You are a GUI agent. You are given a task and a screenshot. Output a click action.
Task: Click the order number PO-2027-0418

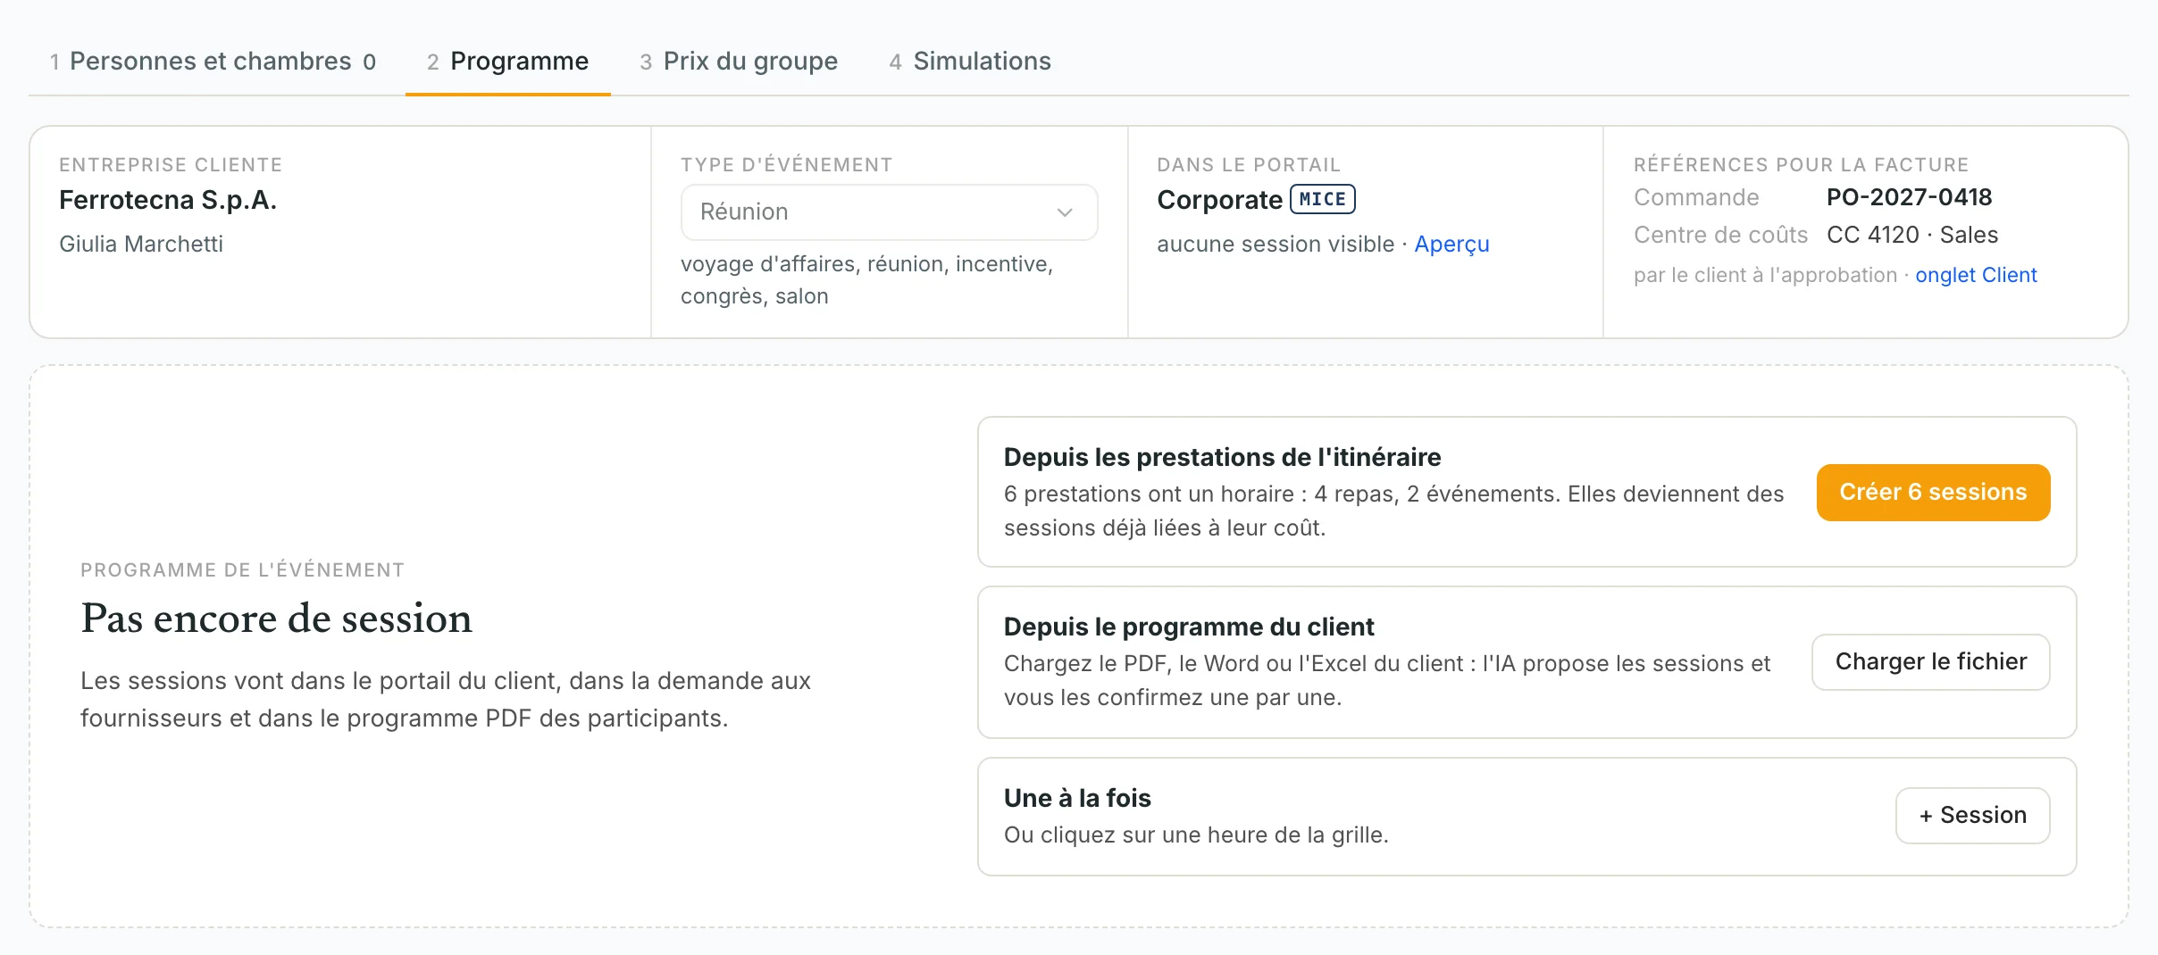(x=1909, y=197)
